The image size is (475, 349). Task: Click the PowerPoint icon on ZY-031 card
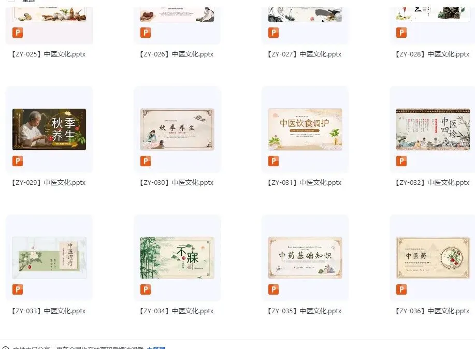click(274, 161)
